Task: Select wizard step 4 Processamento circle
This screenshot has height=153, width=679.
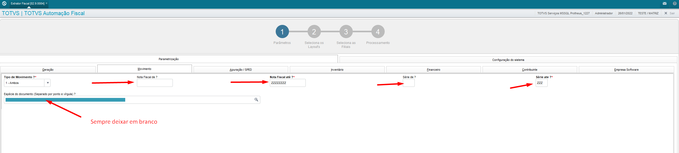Action: point(378,31)
